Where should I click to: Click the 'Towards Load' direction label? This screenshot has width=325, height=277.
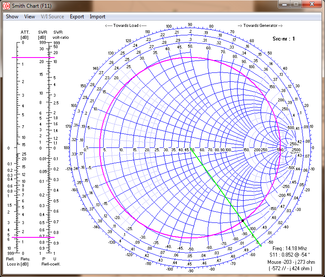coord(126,26)
